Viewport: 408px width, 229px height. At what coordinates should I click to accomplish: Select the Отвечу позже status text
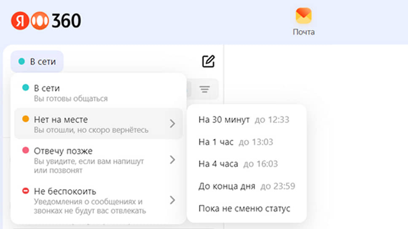pos(63,151)
